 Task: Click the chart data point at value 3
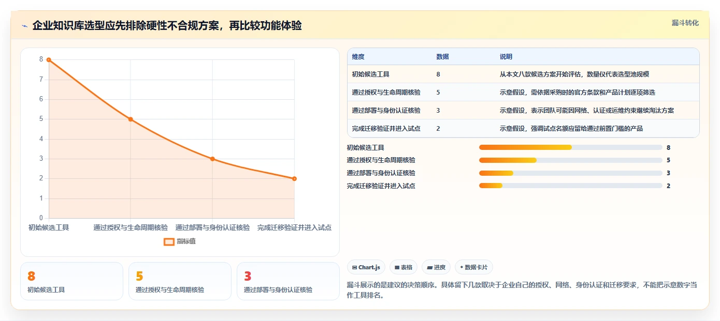[x=212, y=159]
